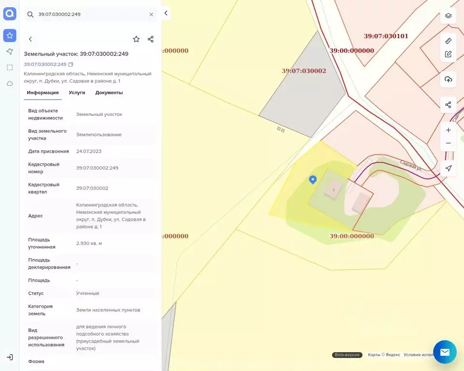Image resolution: width=464 pixels, height=371 pixels.
Task: Click the login icon at sidebar bottom
Action: pyautogui.click(x=10, y=357)
